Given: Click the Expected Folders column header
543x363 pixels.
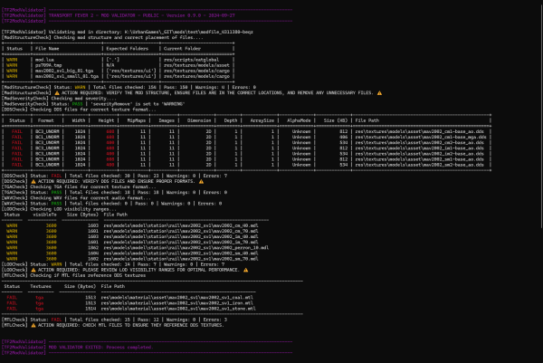Looking at the screenshot, I should [x=126, y=48].
